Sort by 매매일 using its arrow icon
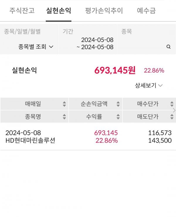Viewport: 176px width, 217px height. tap(64, 104)
